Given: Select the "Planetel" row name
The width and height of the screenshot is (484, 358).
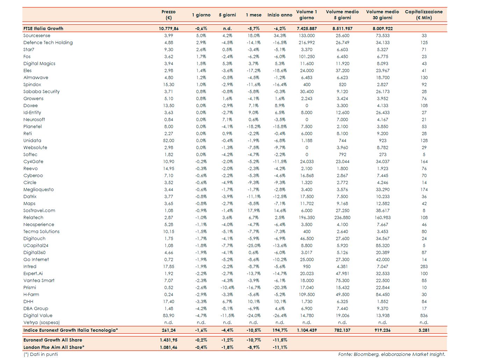Looking at the screenshot, I should click(x=33, y=126).
